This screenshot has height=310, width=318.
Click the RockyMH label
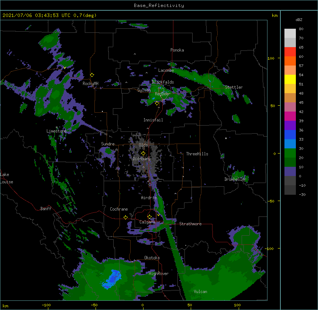click(x=90, y=84)
